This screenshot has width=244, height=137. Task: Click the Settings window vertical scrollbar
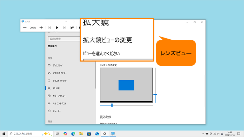205,91
